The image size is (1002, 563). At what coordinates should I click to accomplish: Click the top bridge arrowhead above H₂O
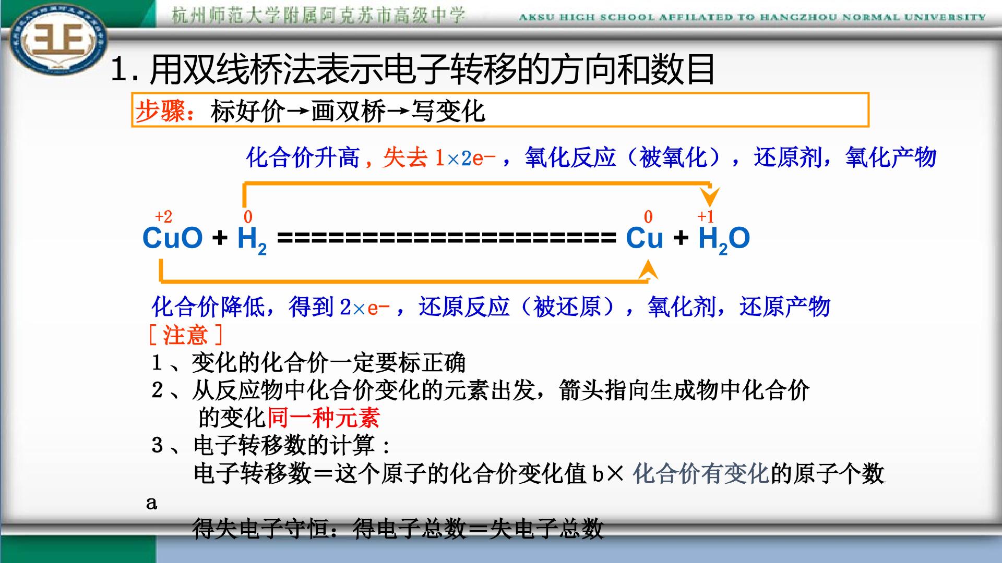pyautogui.click(x=710, y=197)
